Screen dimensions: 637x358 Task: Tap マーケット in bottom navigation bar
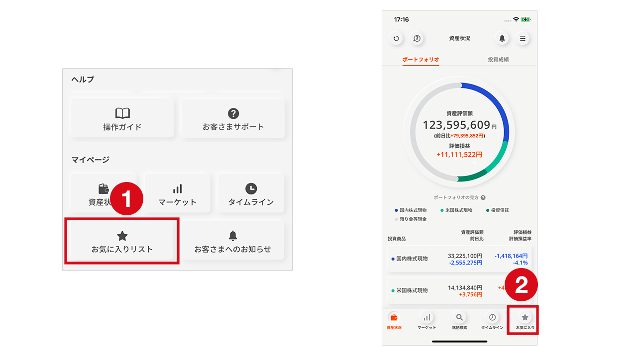[x=426, y=321]
